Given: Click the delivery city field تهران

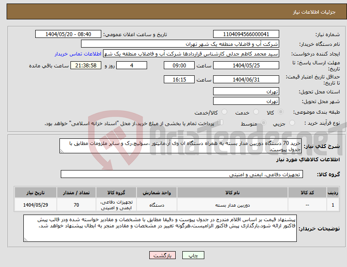Looking at the screenshot, I should pos(246,101).
